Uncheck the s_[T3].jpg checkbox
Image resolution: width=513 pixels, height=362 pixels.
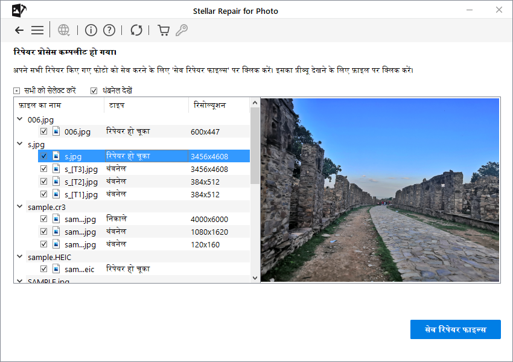point(43,169)
